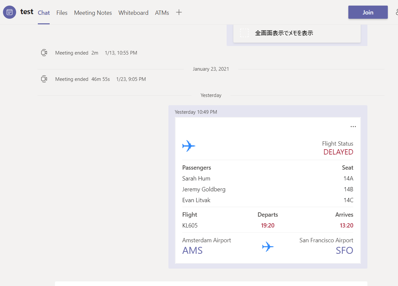Click San Francisco Airport label
Image resolution: width=398 pixels, height=286 pixels.
[326, 240]
